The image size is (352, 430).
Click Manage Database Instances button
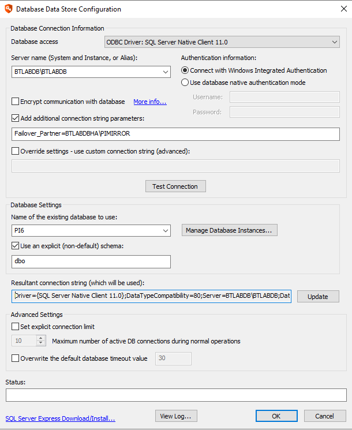point(230,230)
